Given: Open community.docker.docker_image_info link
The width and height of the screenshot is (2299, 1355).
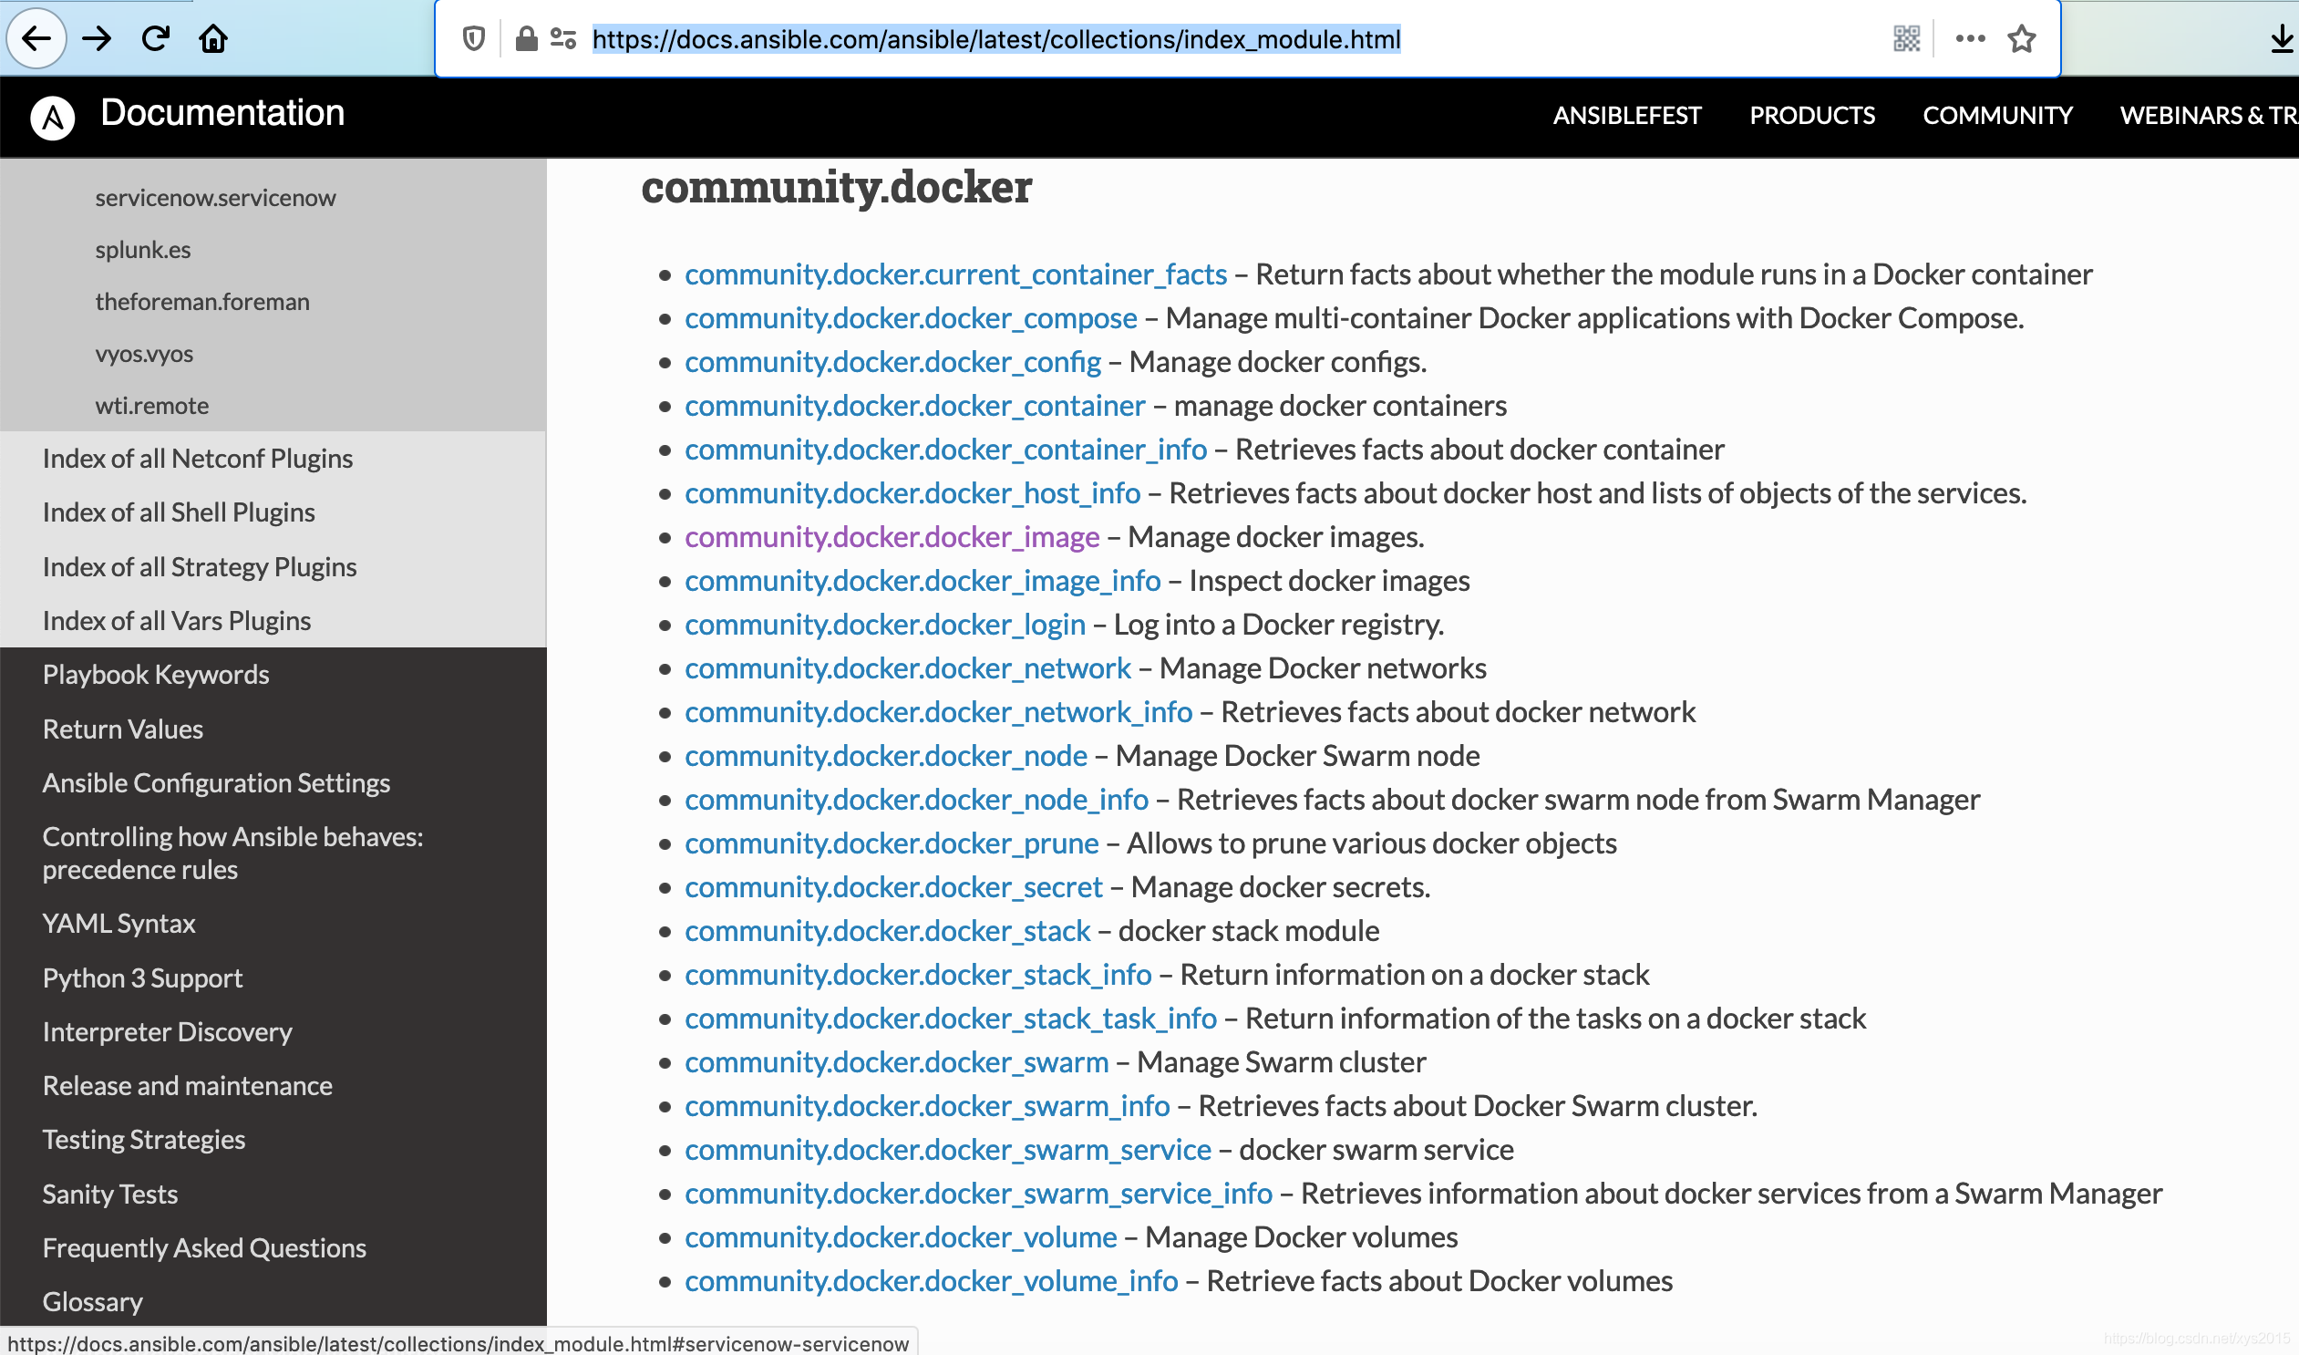Looking at the screenshot, I should [x=923, y=582].
